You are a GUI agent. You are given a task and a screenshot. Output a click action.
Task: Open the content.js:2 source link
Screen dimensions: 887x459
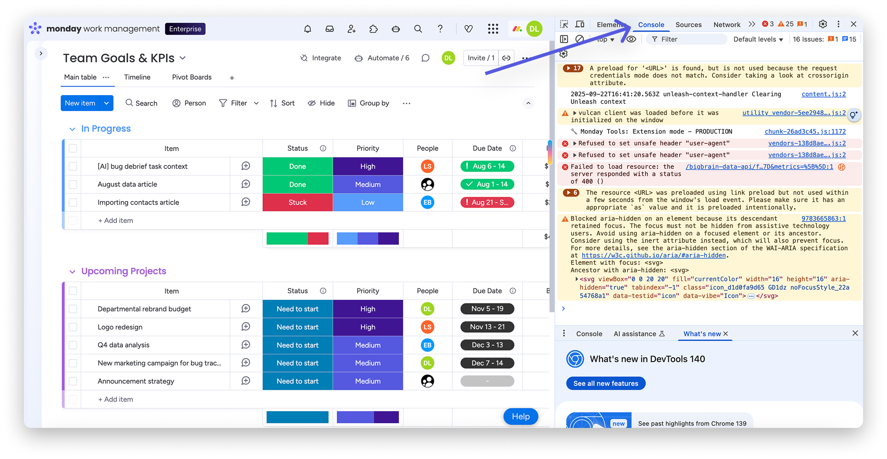[823, 94]
